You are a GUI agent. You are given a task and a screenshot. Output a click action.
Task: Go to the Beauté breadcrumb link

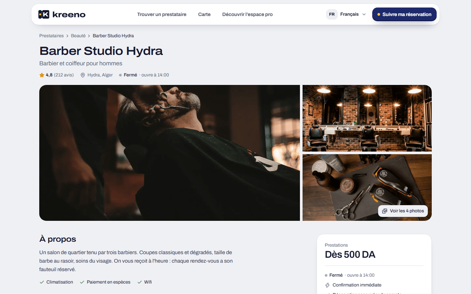pyautogui.click(x=78, y=36)
